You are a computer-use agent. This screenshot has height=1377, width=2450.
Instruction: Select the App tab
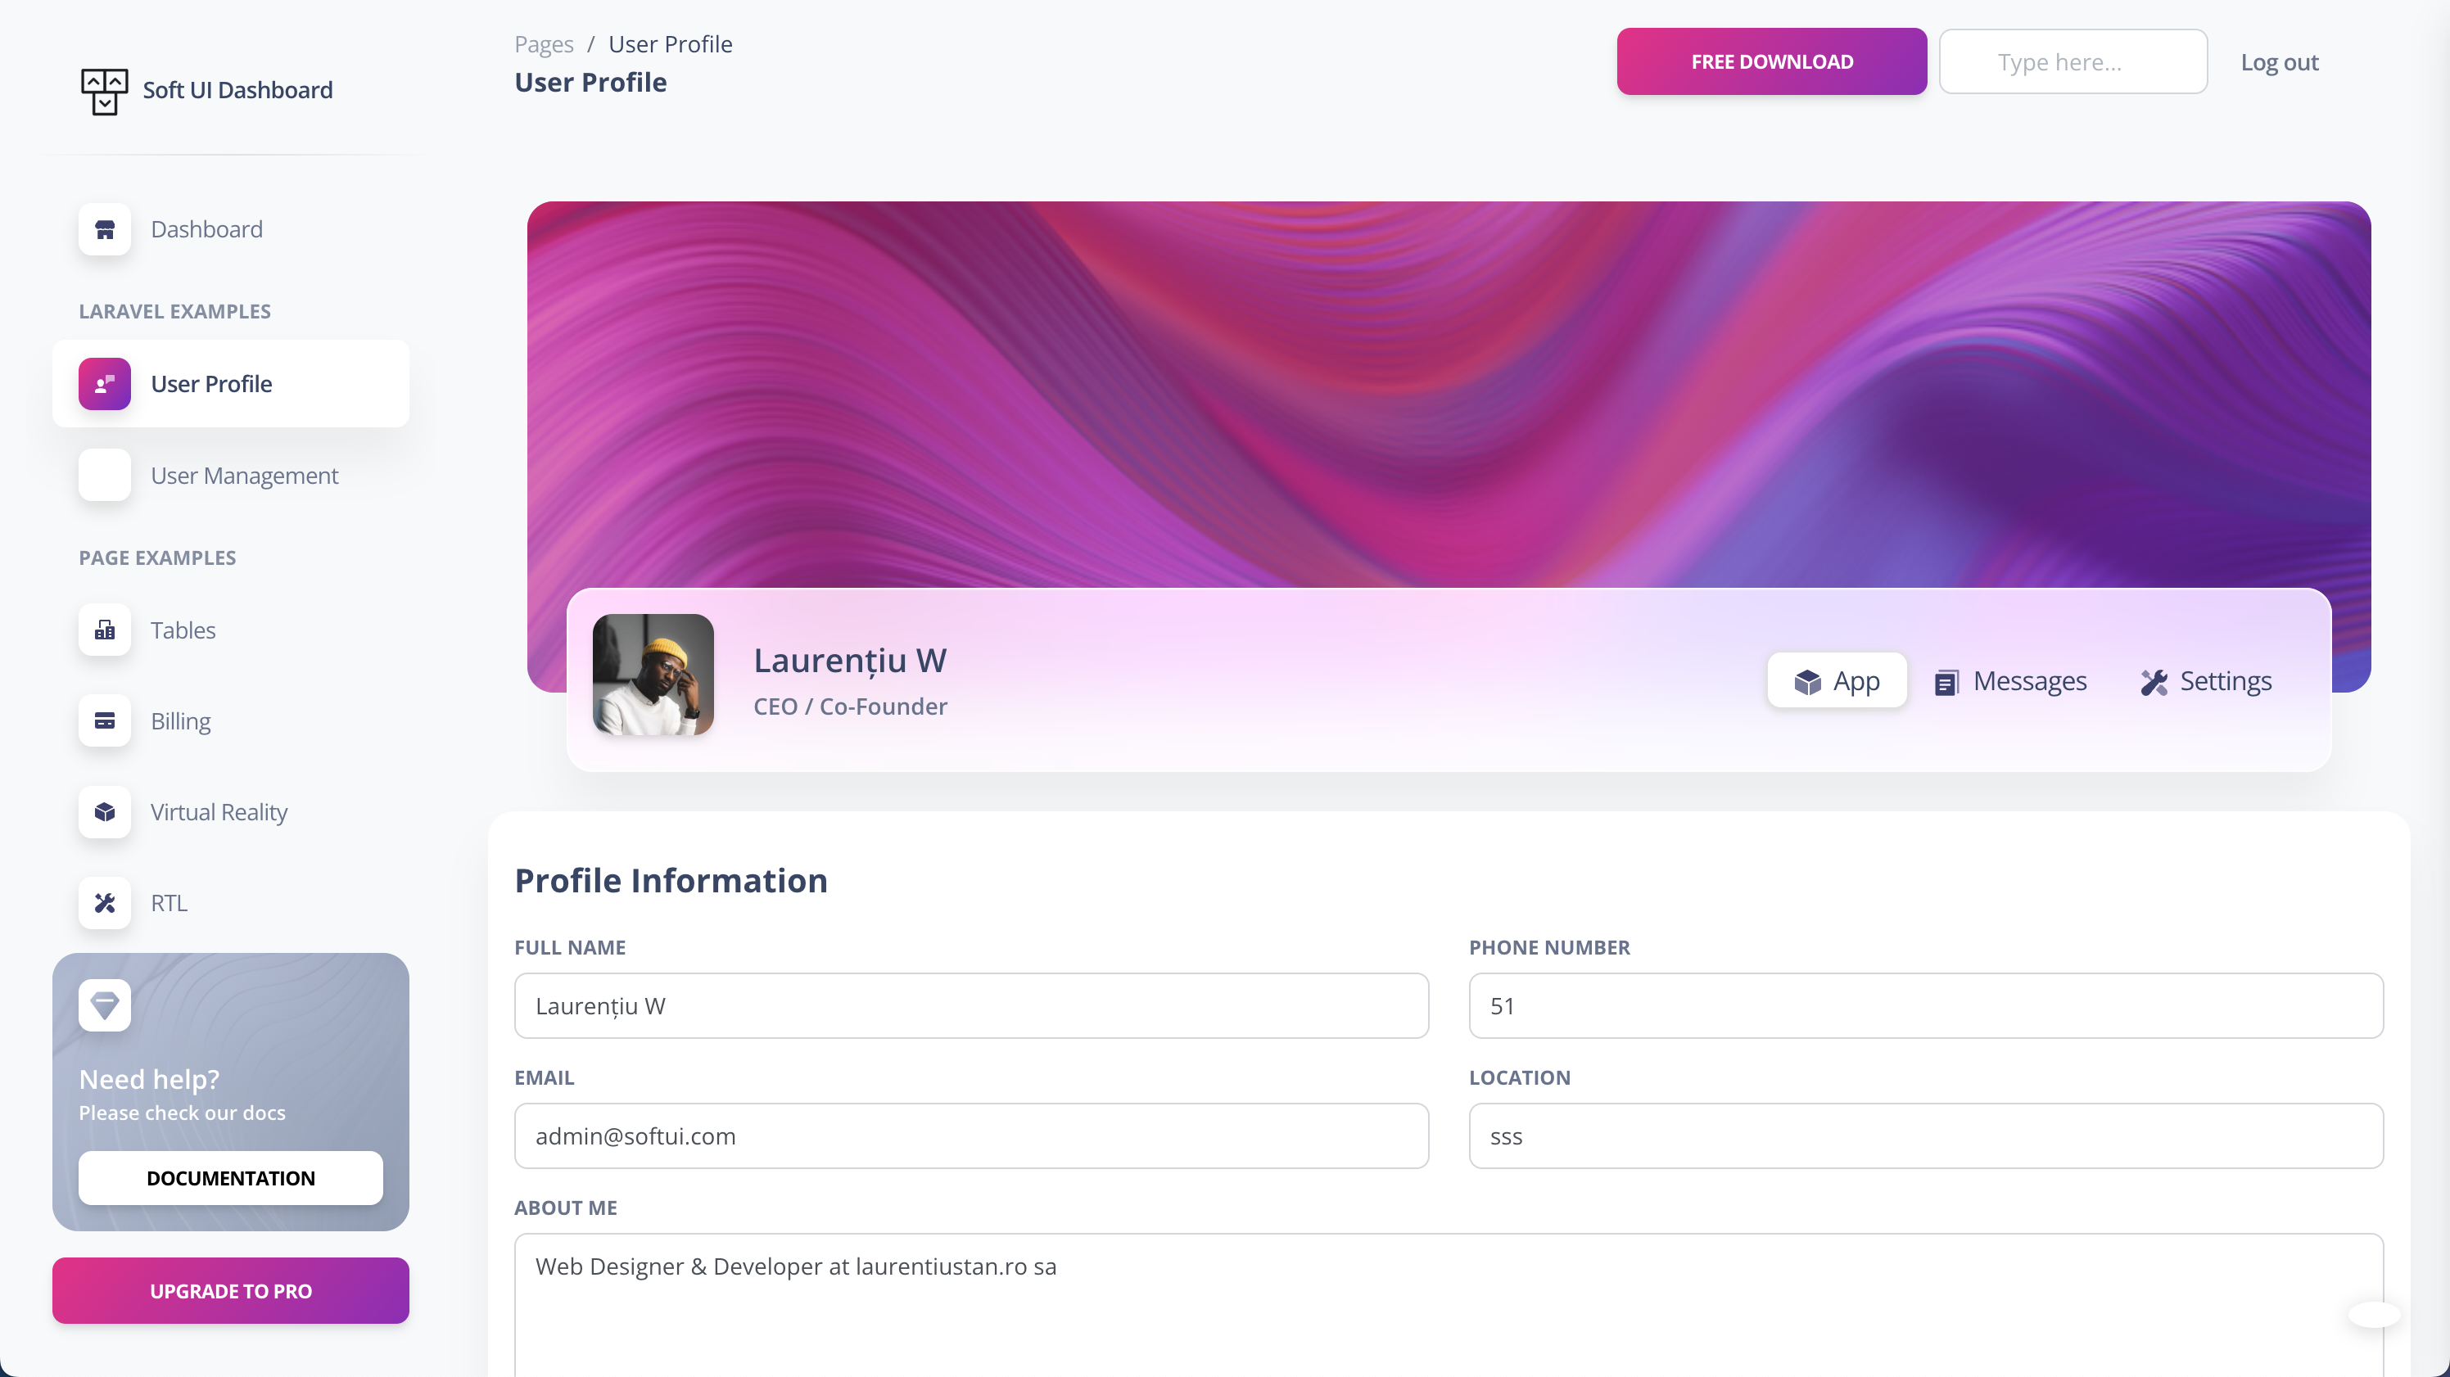tap(1837, 681)
